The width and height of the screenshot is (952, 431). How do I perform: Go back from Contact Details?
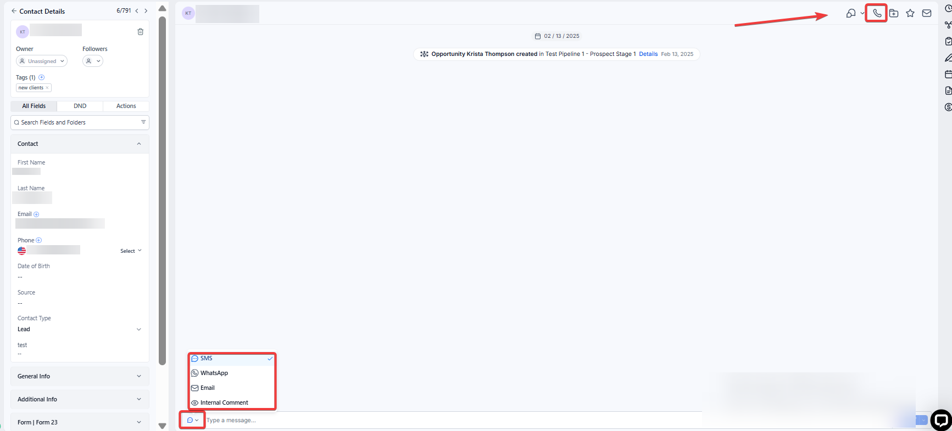(14, 11)
